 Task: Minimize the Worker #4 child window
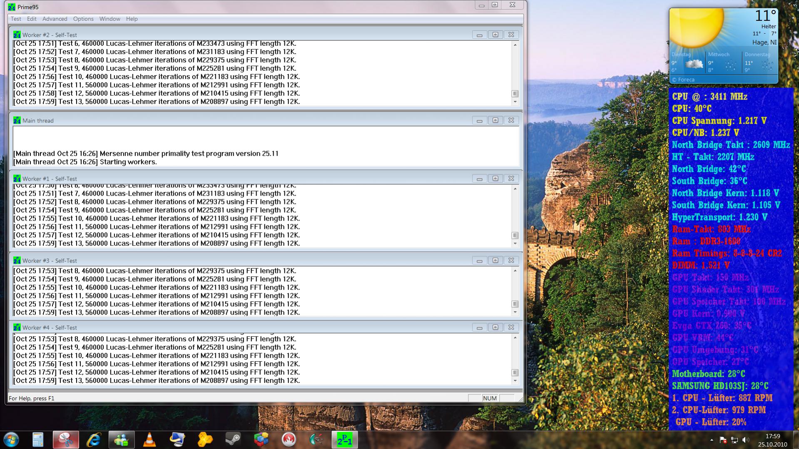(x=479, y=327)
